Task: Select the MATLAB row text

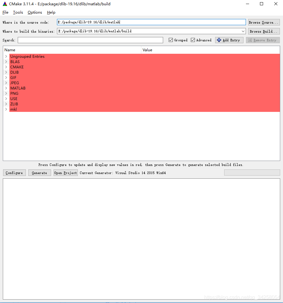Action: 18,88
